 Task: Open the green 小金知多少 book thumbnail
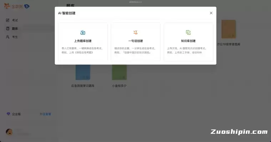point(119,72)
